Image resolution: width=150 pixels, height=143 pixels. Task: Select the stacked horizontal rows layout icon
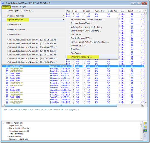pyautogui.click(x=145, y=131)
